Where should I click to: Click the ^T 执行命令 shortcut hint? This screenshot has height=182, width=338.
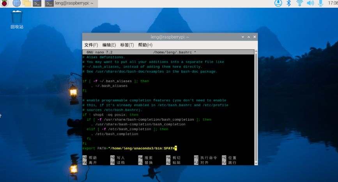205,158
